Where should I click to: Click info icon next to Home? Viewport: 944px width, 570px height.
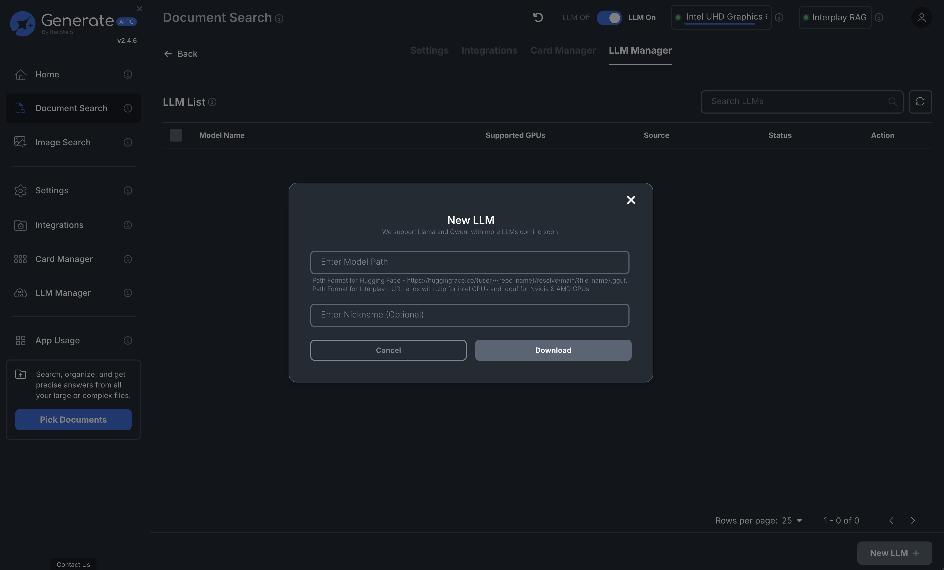tap(128, 75)
